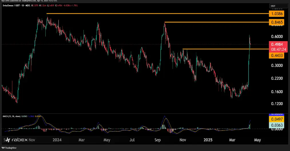Open the USDT currency dropdown on price axis
This screenshot has height=151, width=290.
pyautogui.click(x=279, y=6)
